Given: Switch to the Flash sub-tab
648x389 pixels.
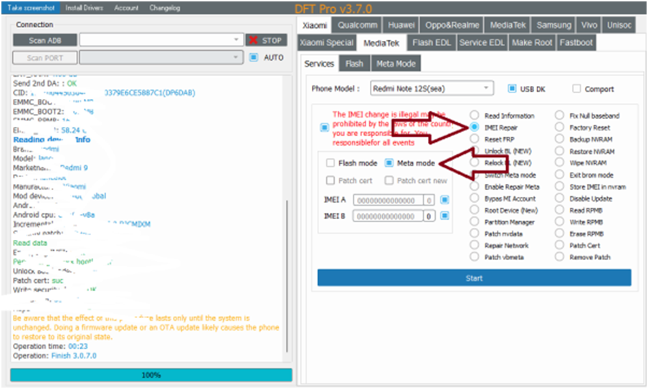Looking at the screenshot, I should coord(354,64).
